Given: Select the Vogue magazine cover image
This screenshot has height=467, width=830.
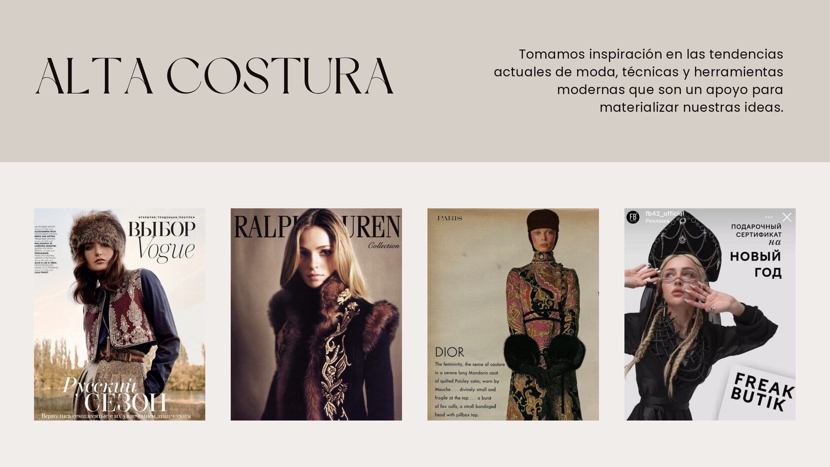Looking at the screenshot, I should coord(120,314).
